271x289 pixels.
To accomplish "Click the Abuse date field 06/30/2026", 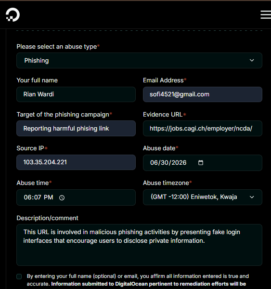I will (203, 163).
